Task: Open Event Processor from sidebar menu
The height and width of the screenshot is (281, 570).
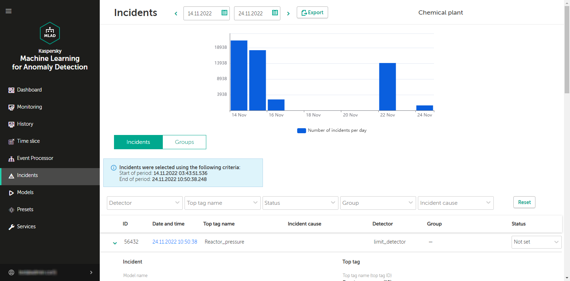Action: [x=35, y=158]
